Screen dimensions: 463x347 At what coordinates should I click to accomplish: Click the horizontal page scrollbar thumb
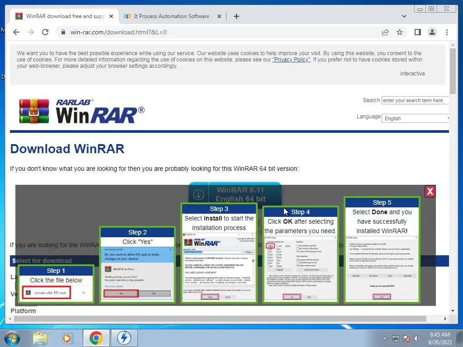[x=220, y=319]
